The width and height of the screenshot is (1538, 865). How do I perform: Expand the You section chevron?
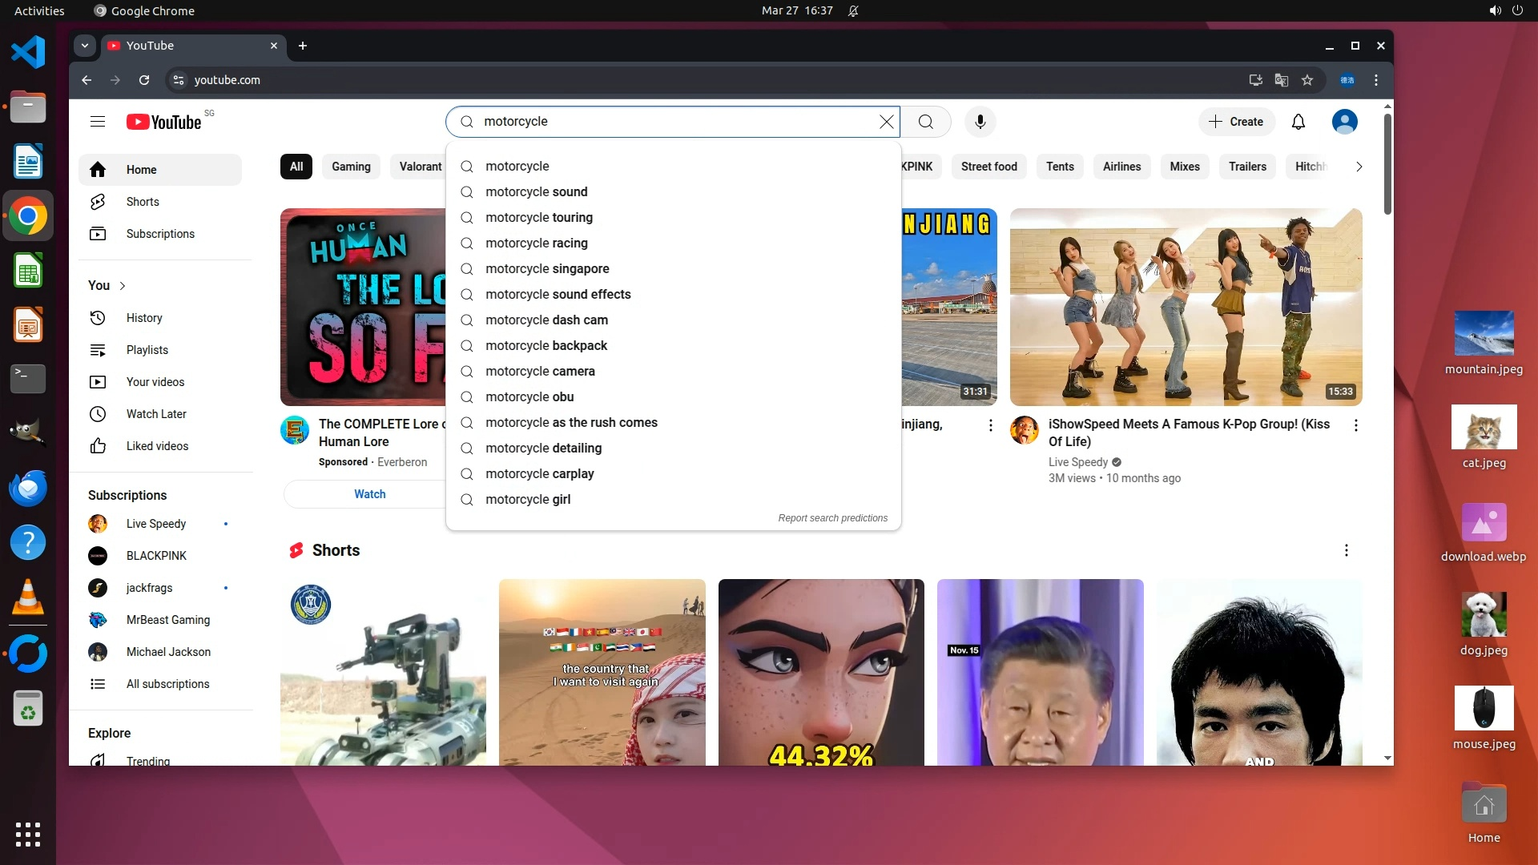click(x=123, y=286)
